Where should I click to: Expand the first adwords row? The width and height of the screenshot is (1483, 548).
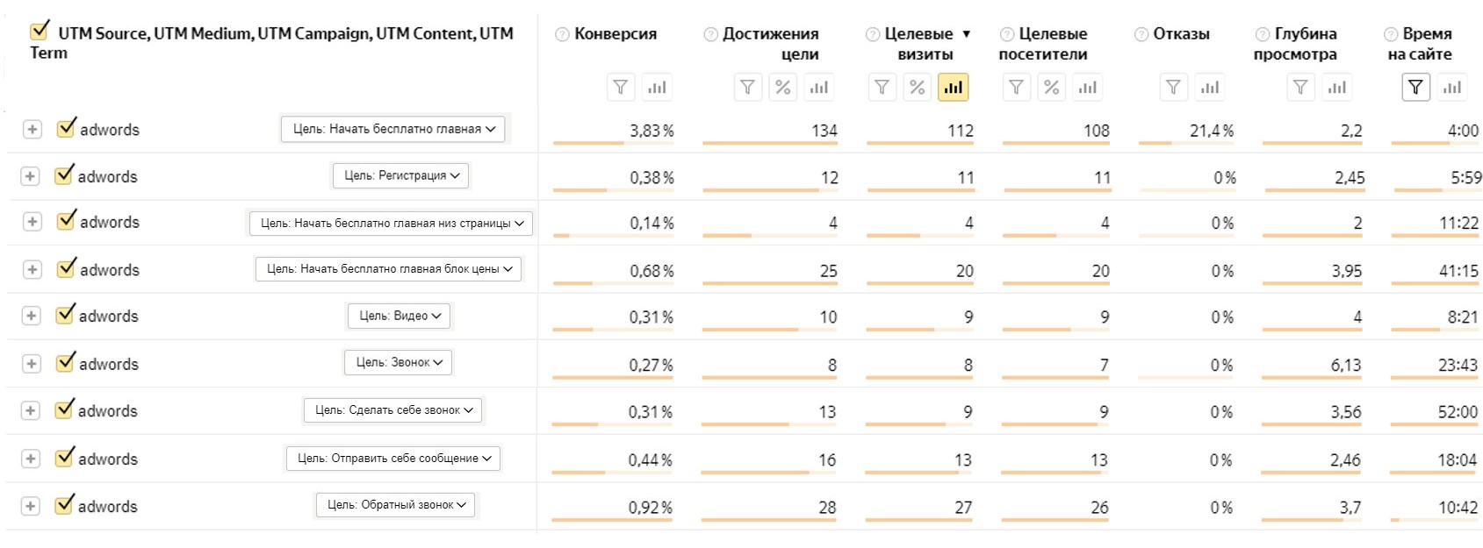(x=32, y=129)
